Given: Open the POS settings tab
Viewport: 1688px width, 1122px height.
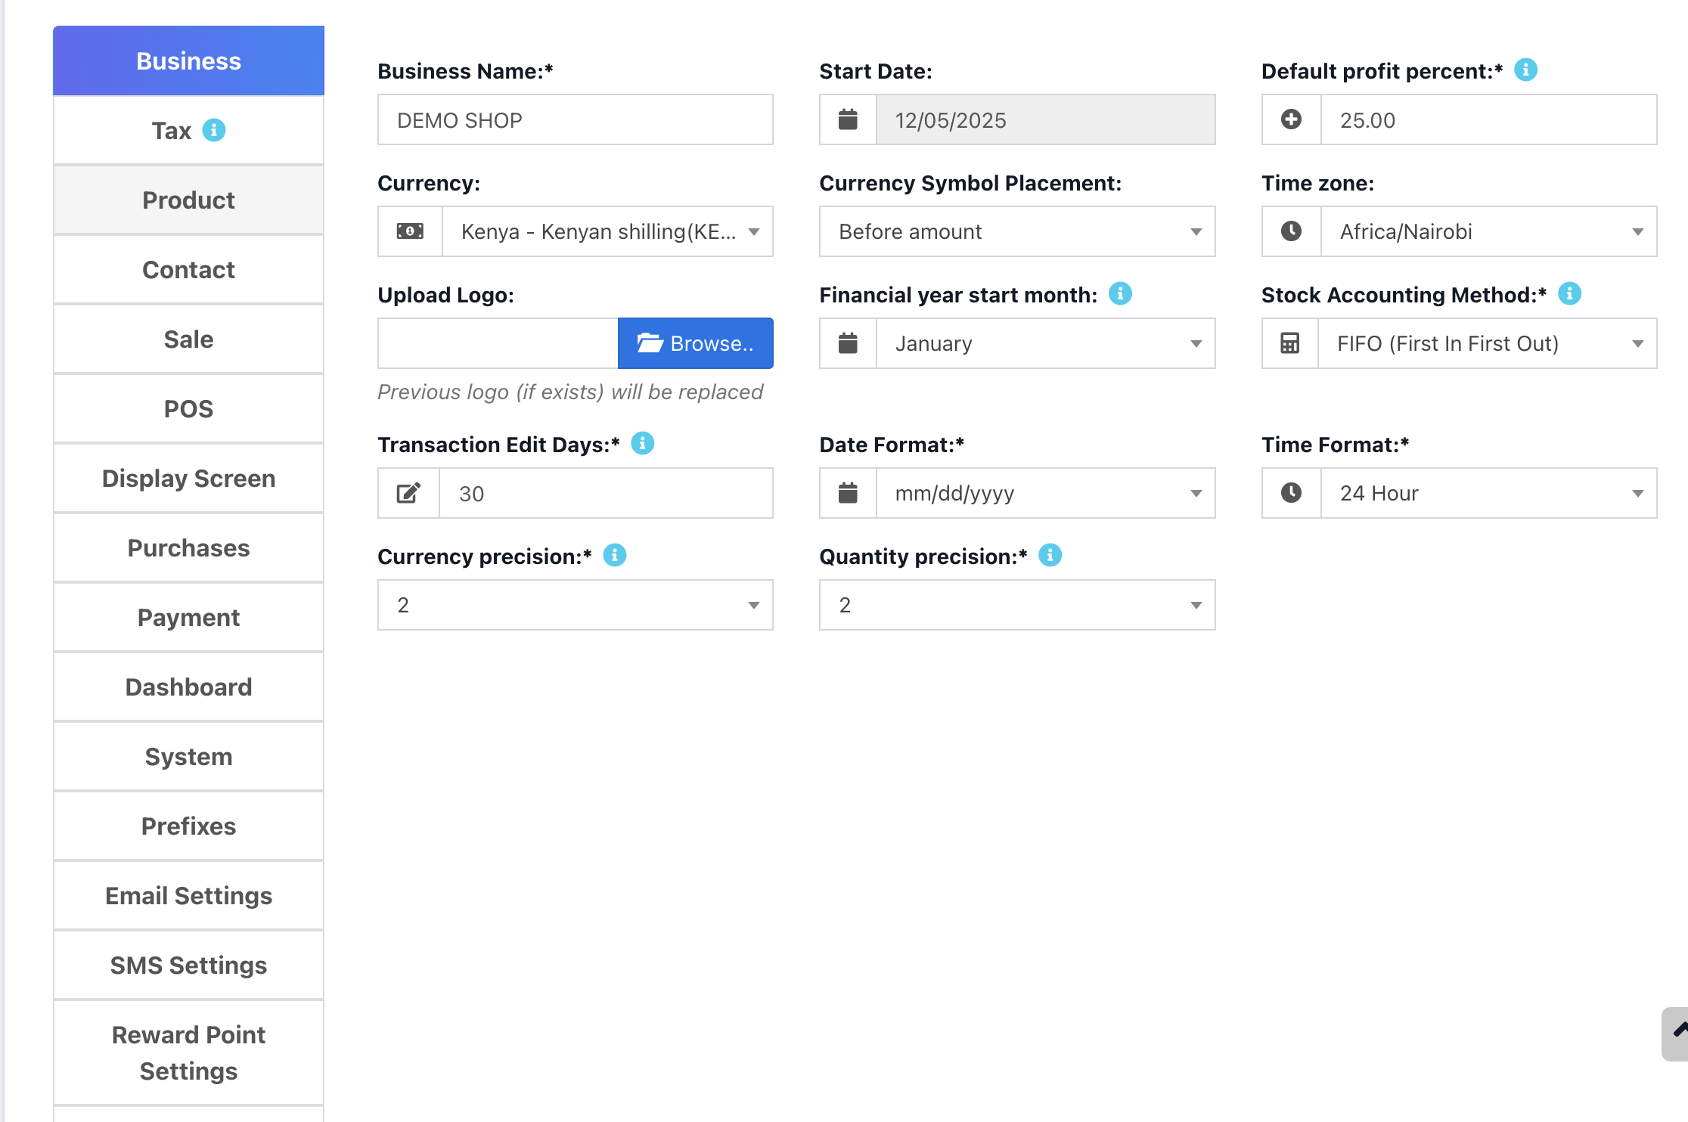Looking at the screenshot, I should (188, 408).
